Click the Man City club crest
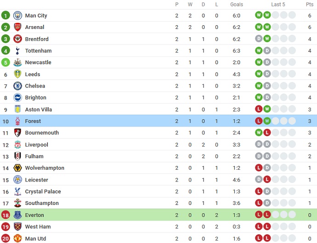This screenshot has width=317, height=243. point(17,16)
